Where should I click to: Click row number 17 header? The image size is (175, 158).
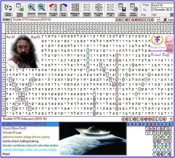(x=4, y=113)
